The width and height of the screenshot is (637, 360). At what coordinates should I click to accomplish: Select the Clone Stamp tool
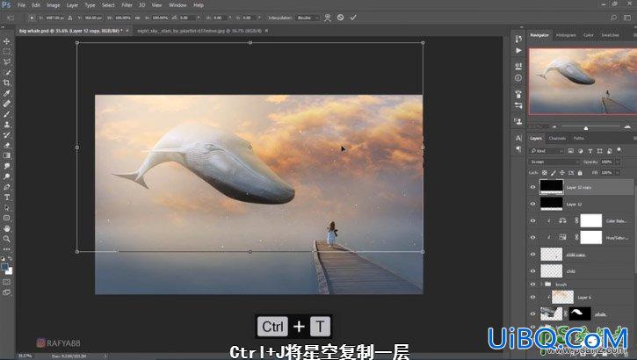(x=6, y=125)
